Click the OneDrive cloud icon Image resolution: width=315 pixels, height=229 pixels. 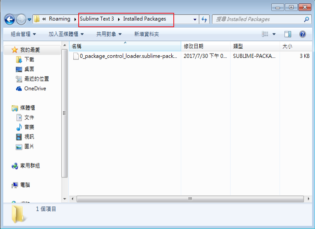(x=19, y=89)
